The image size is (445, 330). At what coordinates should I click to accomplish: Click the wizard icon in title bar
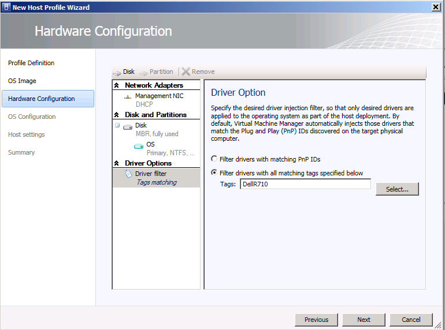point(6,7)
